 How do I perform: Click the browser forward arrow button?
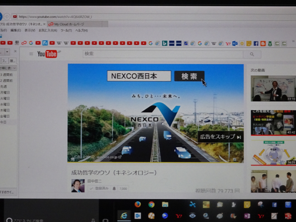pyautogui.click(x=7, y=17)
